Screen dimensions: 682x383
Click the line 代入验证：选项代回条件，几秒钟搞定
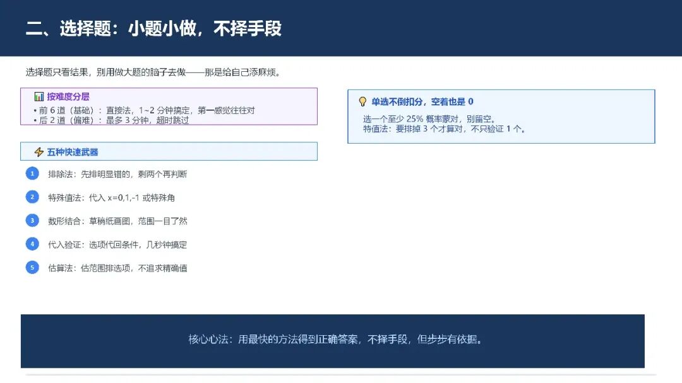117,244
